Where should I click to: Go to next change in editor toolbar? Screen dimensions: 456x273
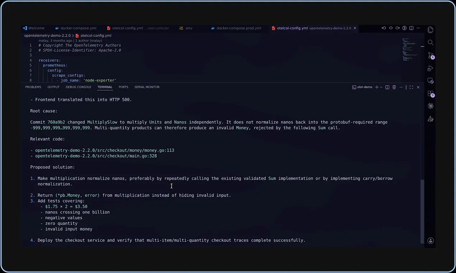click(x=397, y=28)
